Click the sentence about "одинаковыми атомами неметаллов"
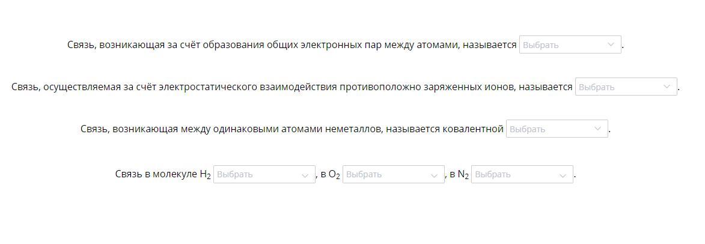The image size is (705, 244). [292, 129]
